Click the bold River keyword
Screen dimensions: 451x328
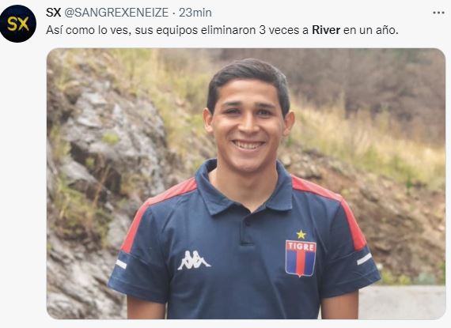tap(326, 30)
